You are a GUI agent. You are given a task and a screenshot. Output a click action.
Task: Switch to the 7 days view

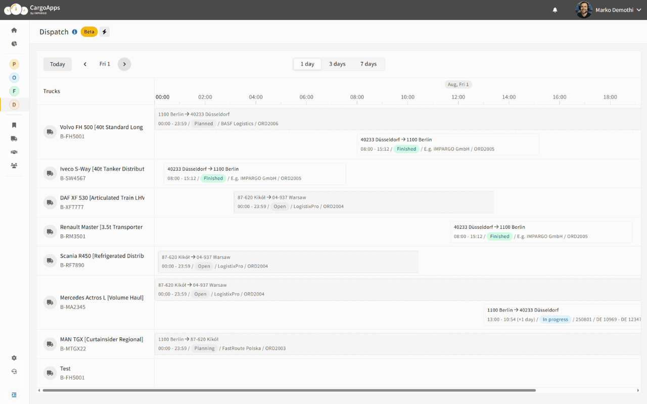click(x=368, y=64)
